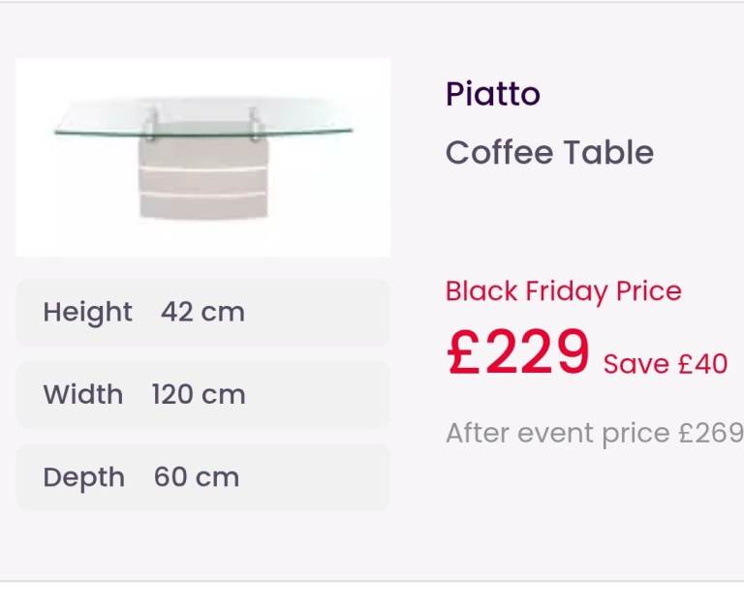Click the Coffee Table product type text
This screenshot has width=744, height=609.
click(x=549, y=153)
